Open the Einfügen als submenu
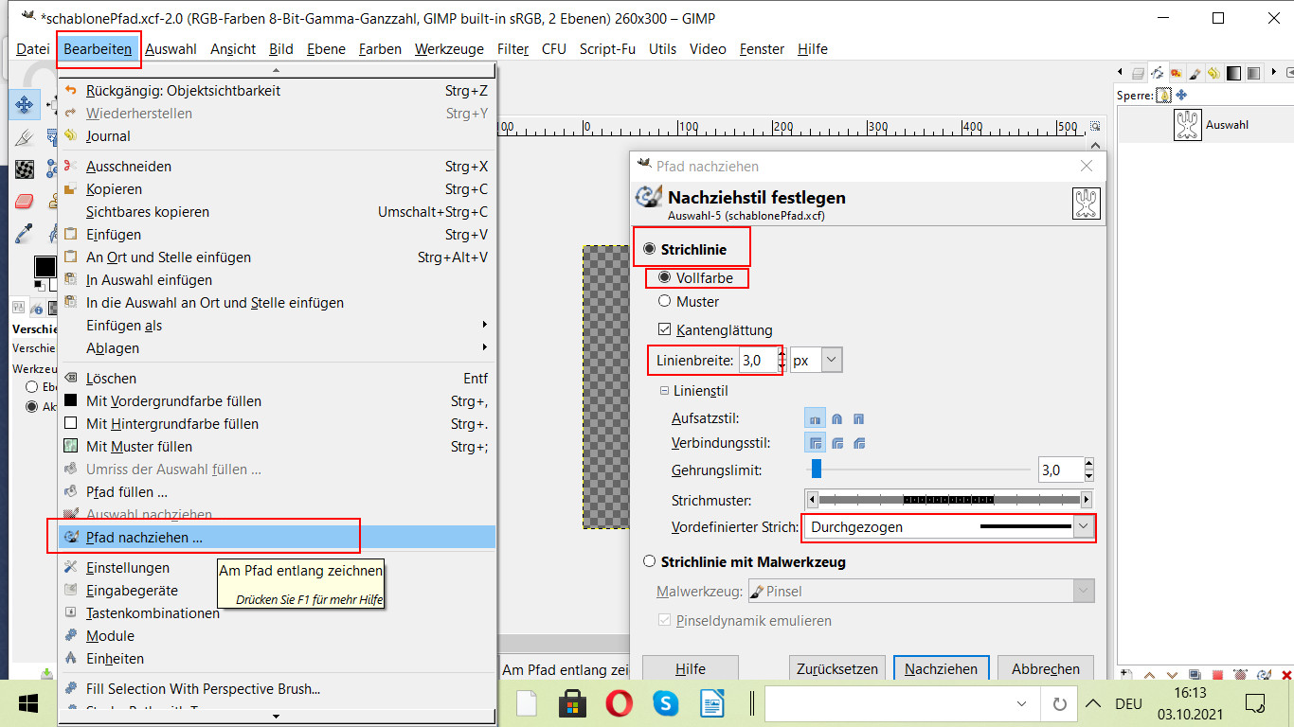The image size is (1294, 727). 277,326
